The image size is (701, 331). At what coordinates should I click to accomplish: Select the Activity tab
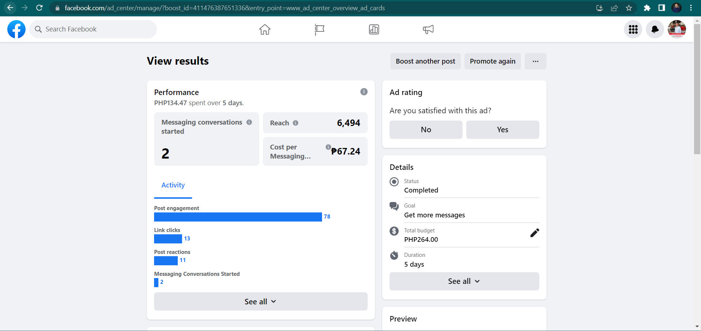tap(173, 185)
